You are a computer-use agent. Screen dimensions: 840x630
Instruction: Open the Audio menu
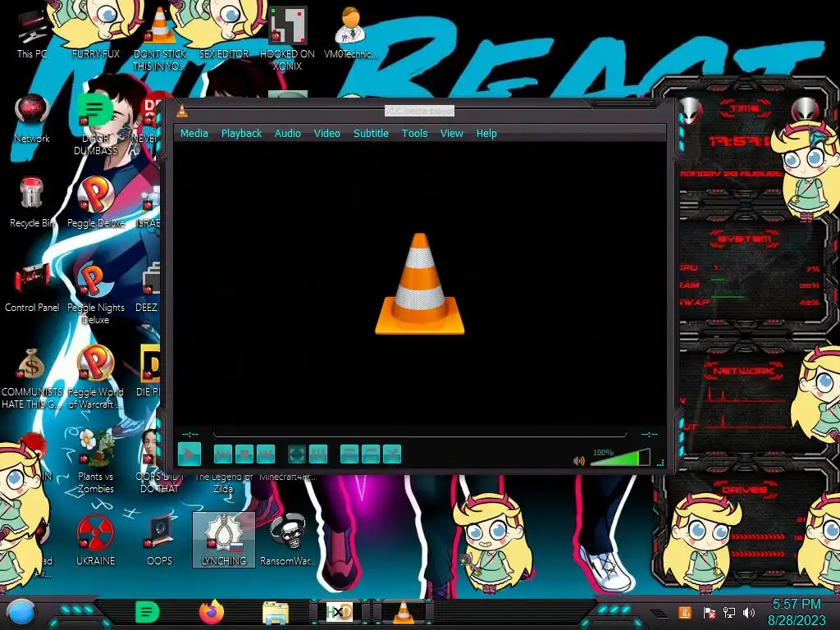click(288, 134)
